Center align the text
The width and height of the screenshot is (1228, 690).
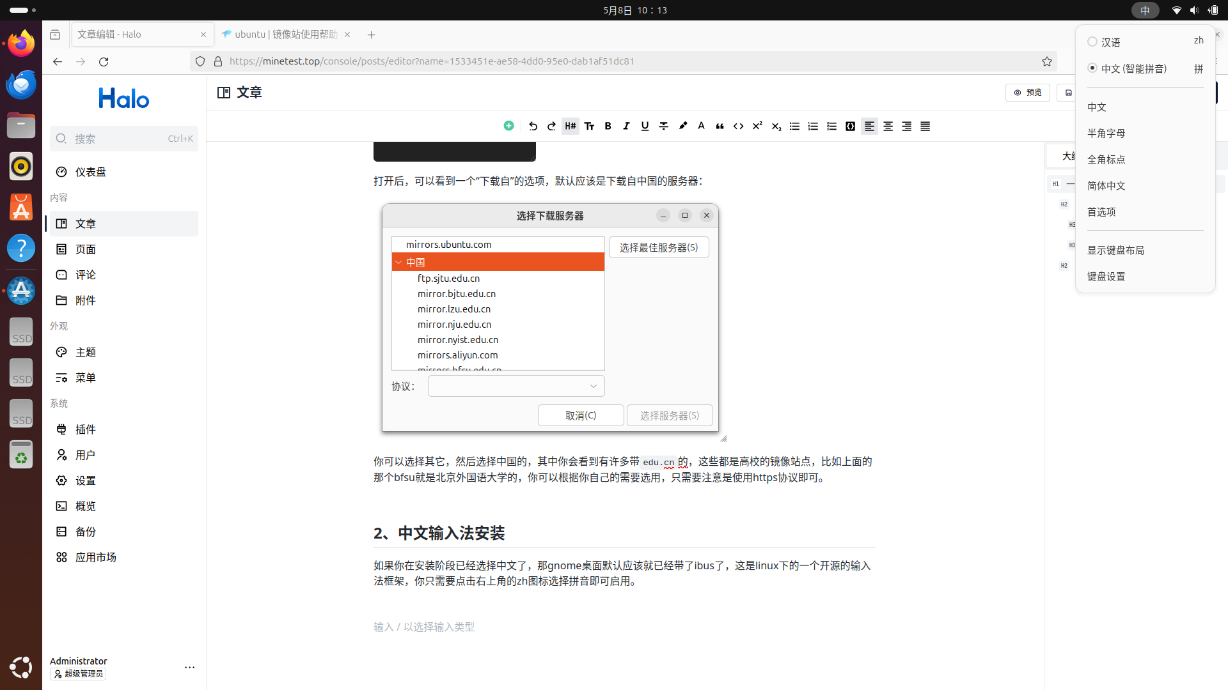click(888, 126)
